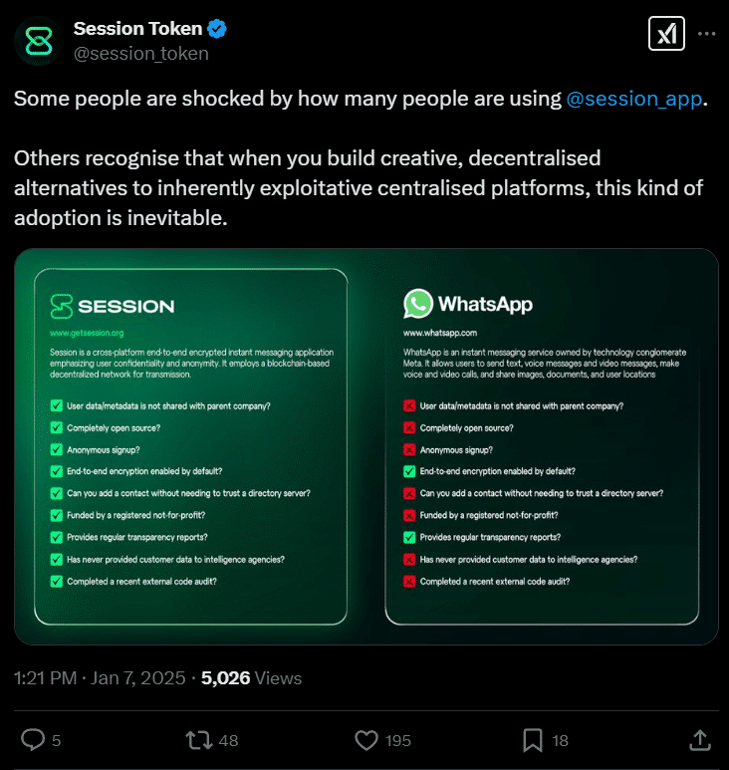This screenshot has width=729, height=770.
Task: Click the 1:21 PM Jan 7, 2025 timestamp
Action: tap(100, 678)
